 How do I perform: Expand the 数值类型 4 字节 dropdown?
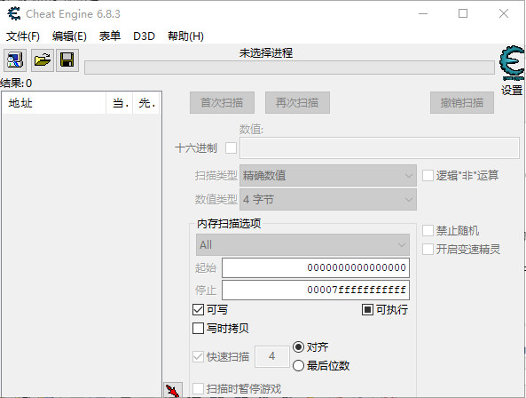tap(328, 200)
